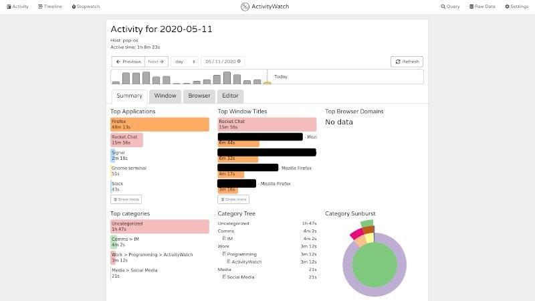
Task: Expand the IM node in Category Tree
Action: pyautogui.click(x=225, y=238)
